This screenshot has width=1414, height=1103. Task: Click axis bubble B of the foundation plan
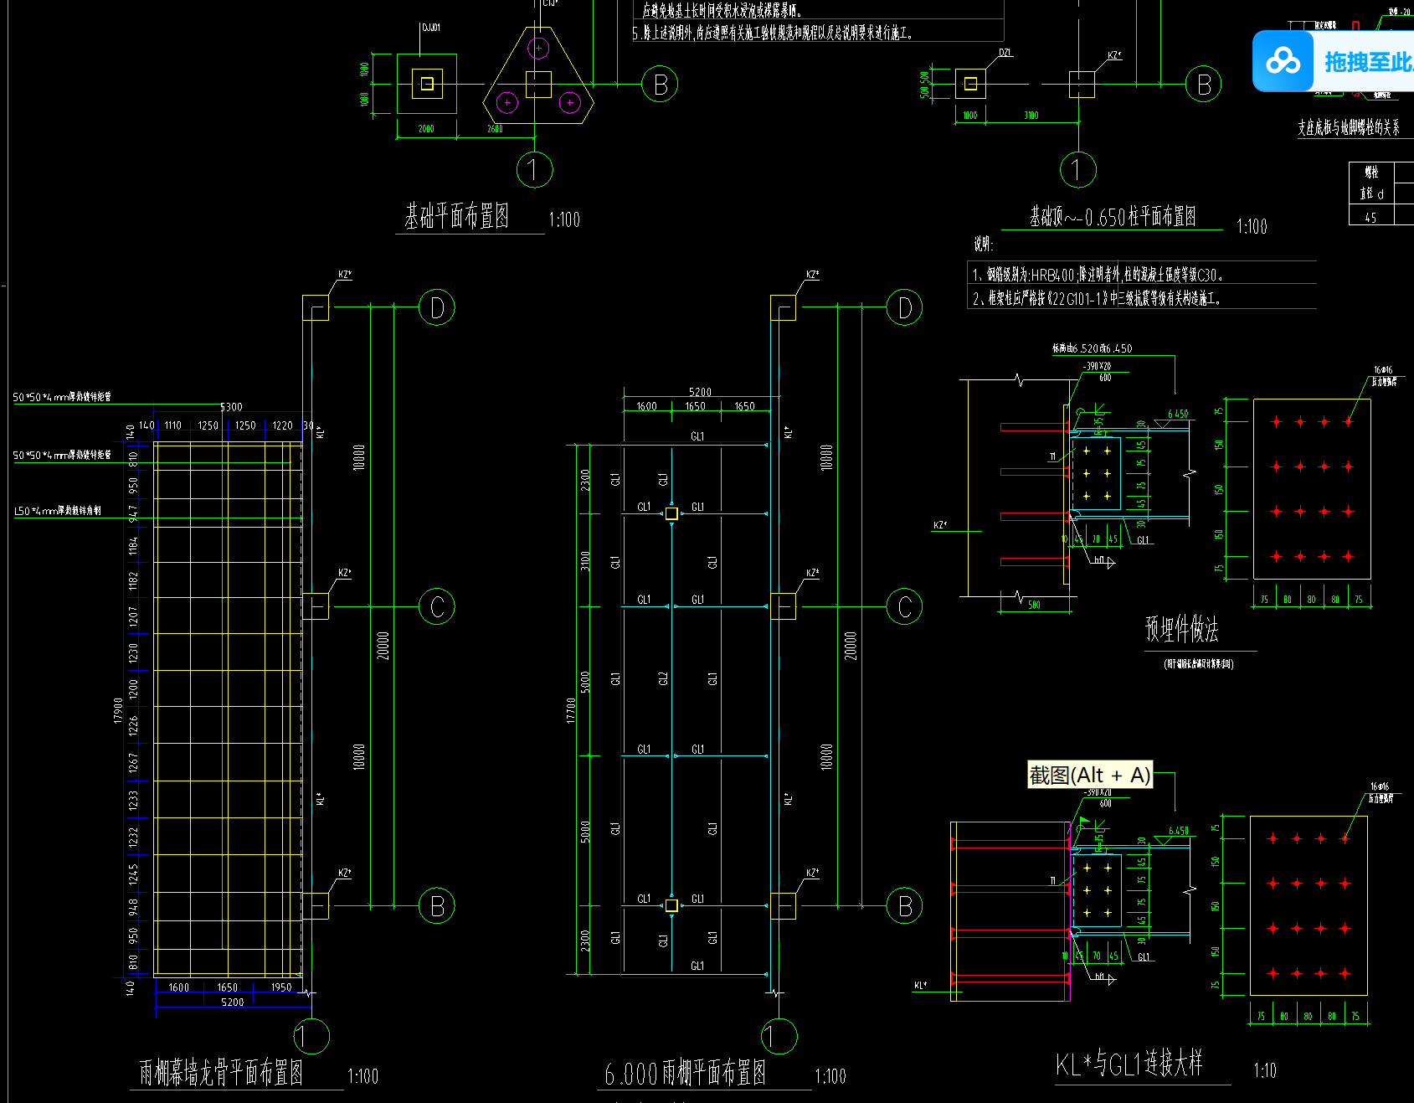660,84
